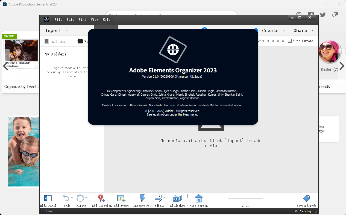Viewport: 346px width, 215px height.
Task: Click the "No media available" message
Action: point(211,143)
